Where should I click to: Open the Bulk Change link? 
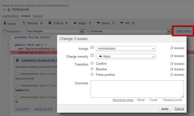pyautogui.click(x=184, y=31)
